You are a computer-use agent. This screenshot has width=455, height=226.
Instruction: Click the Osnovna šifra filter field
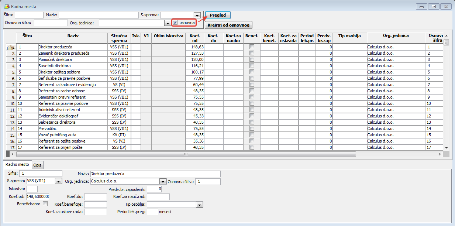coord(51,23)
